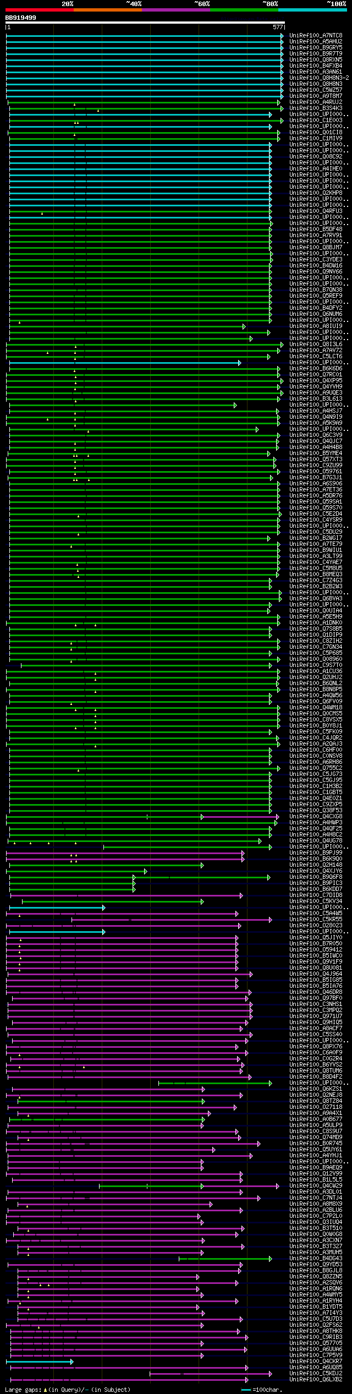Image resolution: width=352 pixels, height=1394 pixels.
Task: Click hit UniRef100_Q4J964
Action: pyautogui.click(x=316, y=974)
